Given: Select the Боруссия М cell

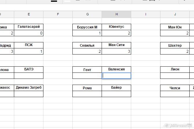Looking at the screenshot, I should coord(87,27).
